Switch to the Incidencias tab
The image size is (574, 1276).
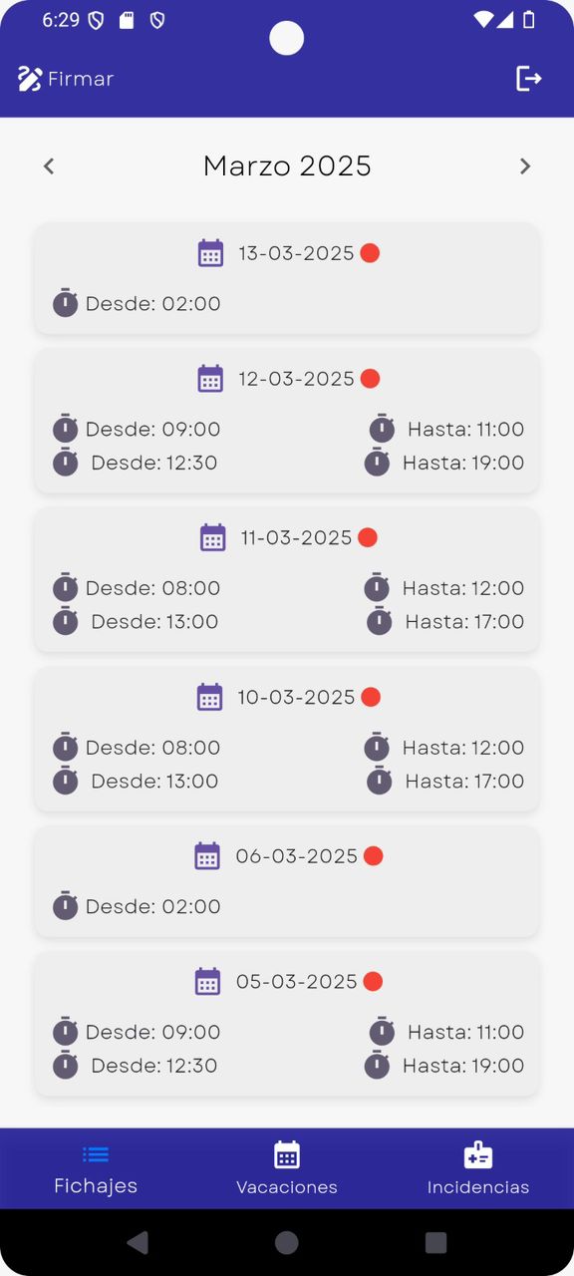pyautogui.click(x=478, y=1168)
